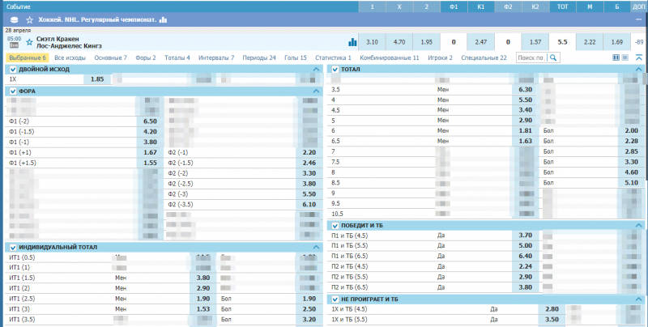Select odds 3.10 for home win
648x327 pixels.
(372, 41)
